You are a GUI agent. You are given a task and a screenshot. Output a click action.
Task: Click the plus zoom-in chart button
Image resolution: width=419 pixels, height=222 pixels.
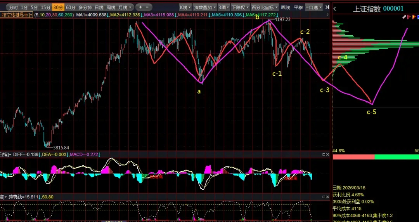point(141,7)
